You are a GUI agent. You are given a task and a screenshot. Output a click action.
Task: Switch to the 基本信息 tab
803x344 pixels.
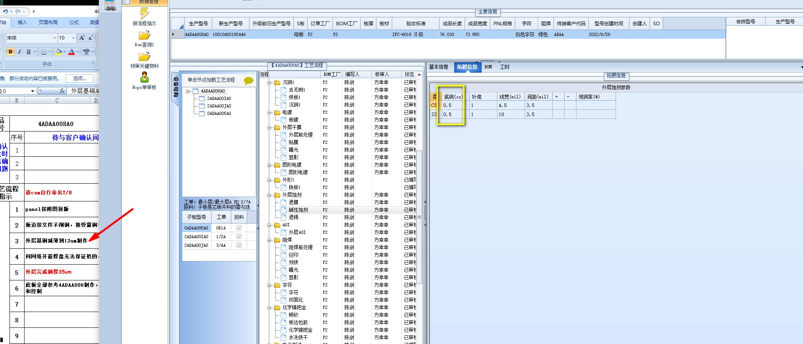point(438,67)
